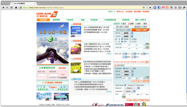
Task: Click the Flight Status button
Action: [x=144, y=100]
